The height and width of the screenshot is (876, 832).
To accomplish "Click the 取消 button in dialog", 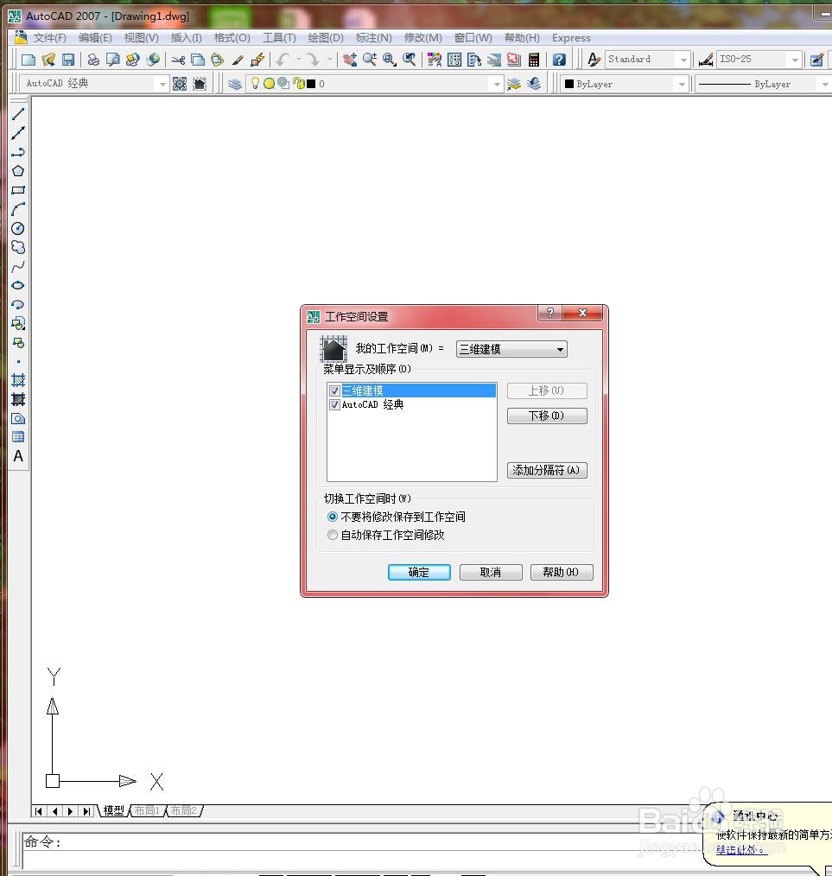I will (491, 572).
